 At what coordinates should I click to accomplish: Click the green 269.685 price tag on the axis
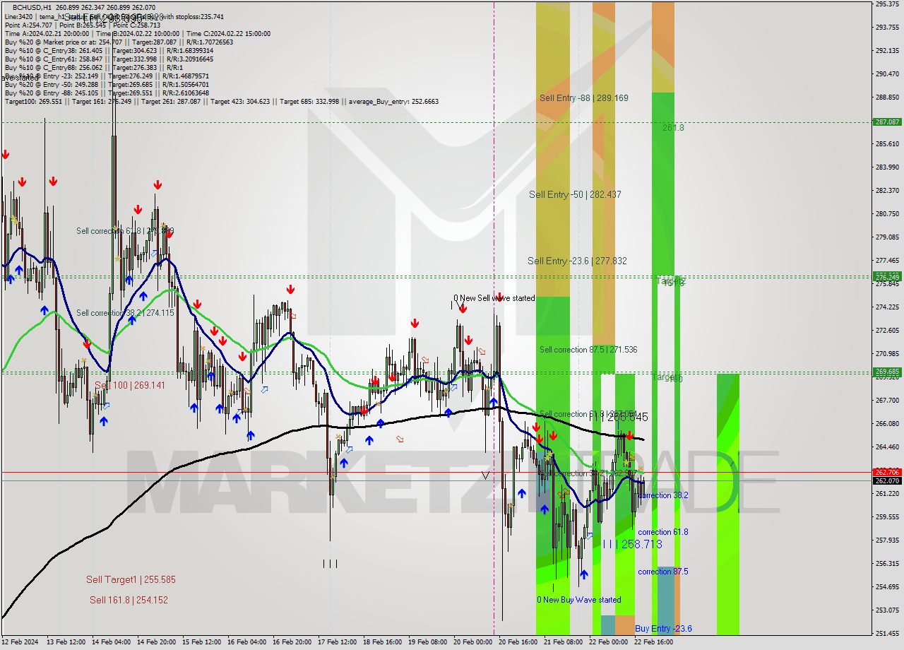tap(887, 372)
